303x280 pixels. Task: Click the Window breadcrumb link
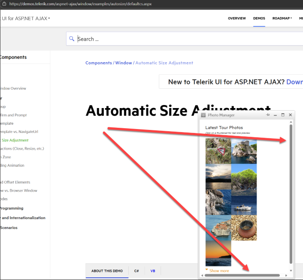coord(124,63)
